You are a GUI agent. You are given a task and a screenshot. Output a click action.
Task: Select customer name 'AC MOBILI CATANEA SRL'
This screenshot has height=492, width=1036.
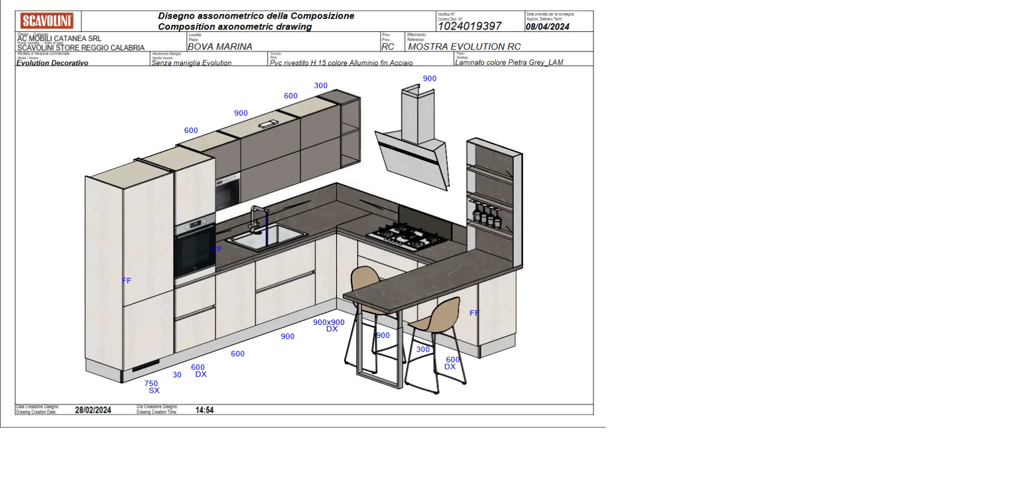(x=59, y=39)
